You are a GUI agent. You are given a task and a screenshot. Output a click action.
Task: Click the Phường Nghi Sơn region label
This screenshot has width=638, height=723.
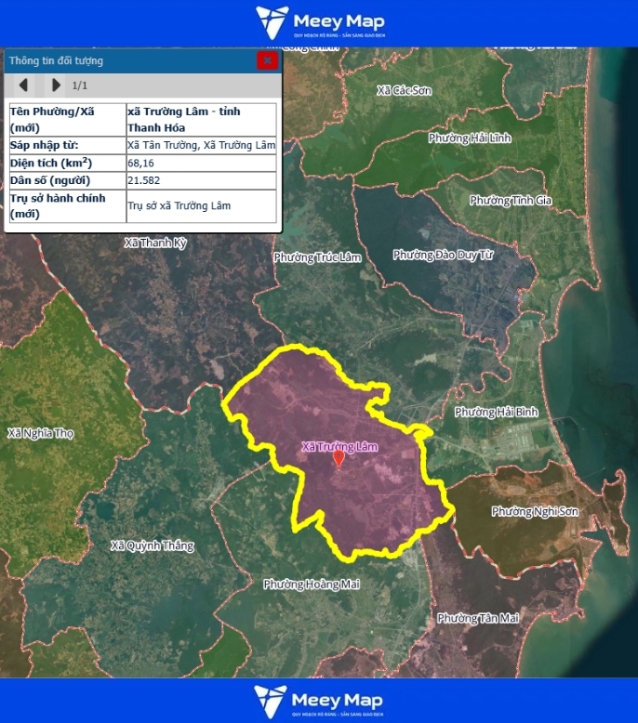(534, 512)
